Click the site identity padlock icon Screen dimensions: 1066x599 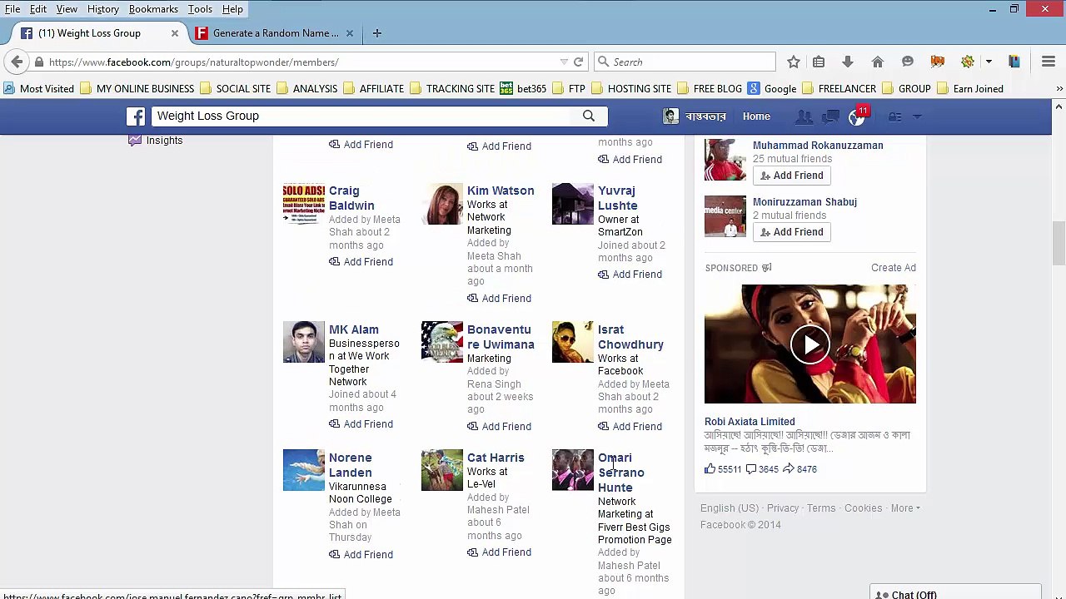[39, 62]
